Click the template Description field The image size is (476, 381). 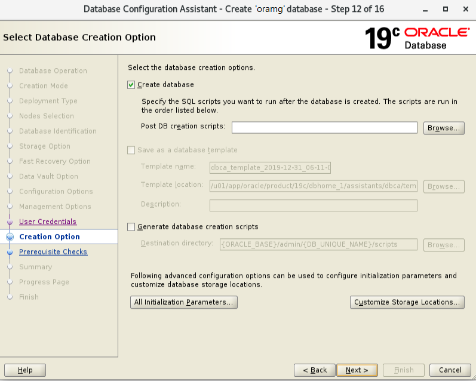[x=314, y=205]
